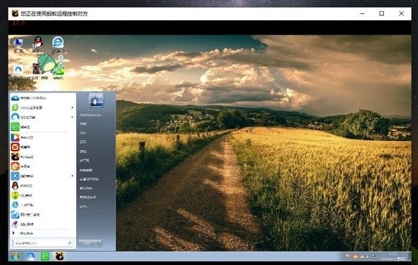Switch to the ant remote app on taskbar

pos(60,257)
